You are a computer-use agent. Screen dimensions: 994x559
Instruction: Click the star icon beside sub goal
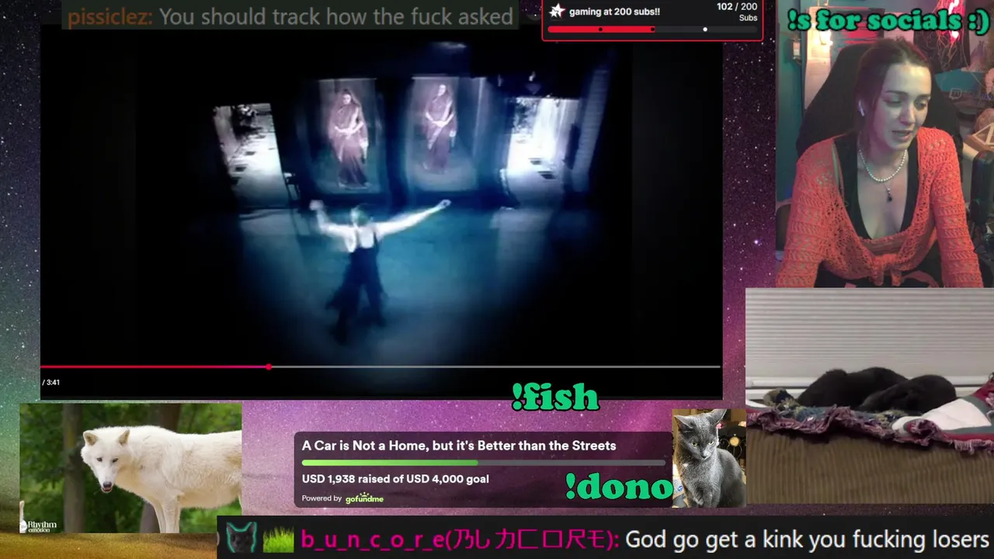(557, 11)
